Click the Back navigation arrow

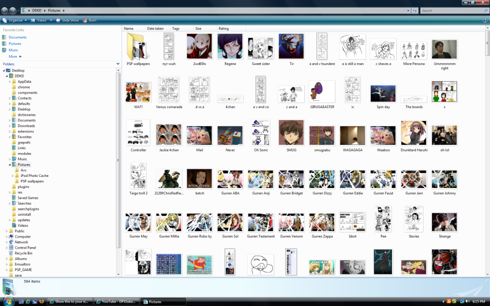[5, 10]
